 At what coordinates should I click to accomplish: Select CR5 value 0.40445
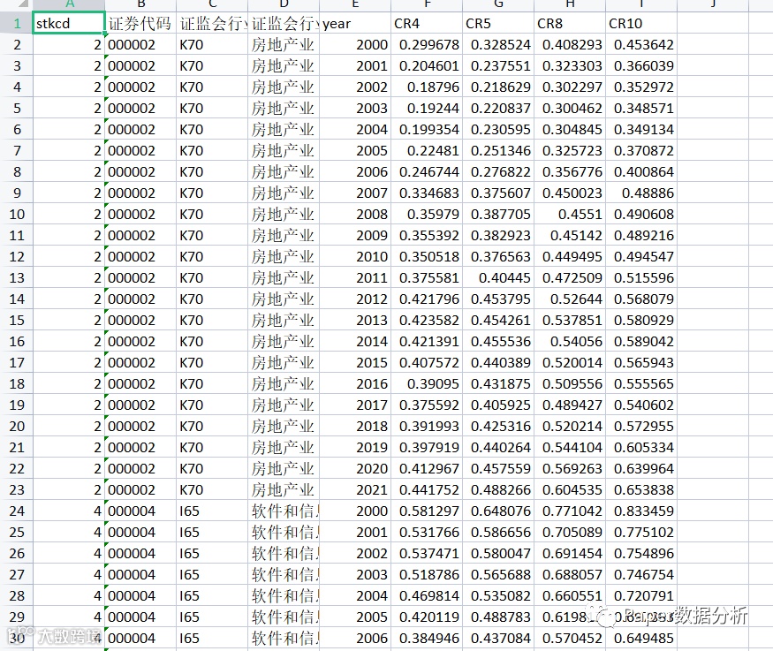498,277
